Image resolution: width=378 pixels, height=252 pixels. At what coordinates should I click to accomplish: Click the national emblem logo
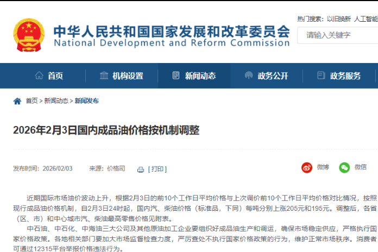click(29, 35)
